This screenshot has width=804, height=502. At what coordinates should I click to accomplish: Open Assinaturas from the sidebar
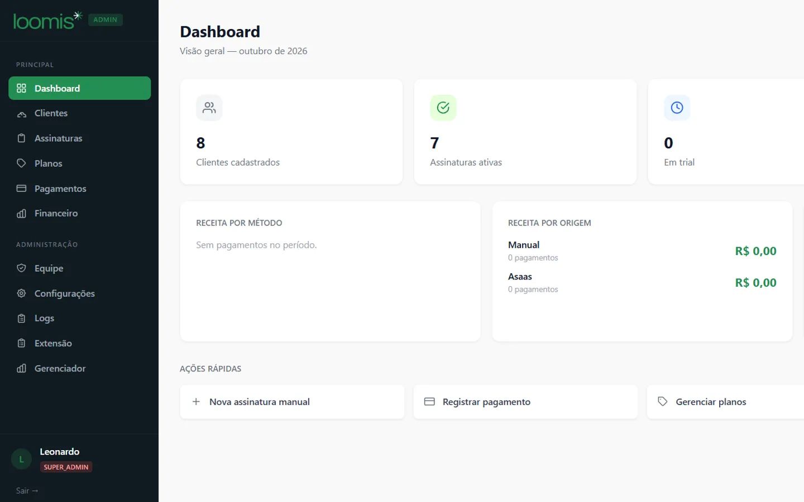tap(80, 138)
